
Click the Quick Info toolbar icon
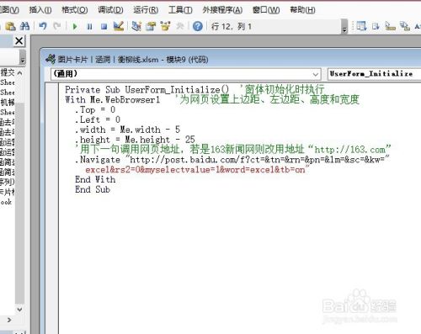pos(391,26)
